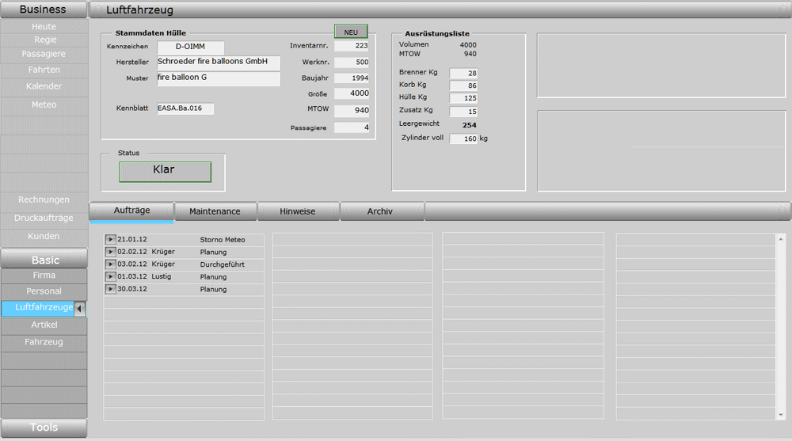Image resolution: width=792 pixels, height=441 pixels.
Task: Switch to the Maintenance tab
Action: 214,211
